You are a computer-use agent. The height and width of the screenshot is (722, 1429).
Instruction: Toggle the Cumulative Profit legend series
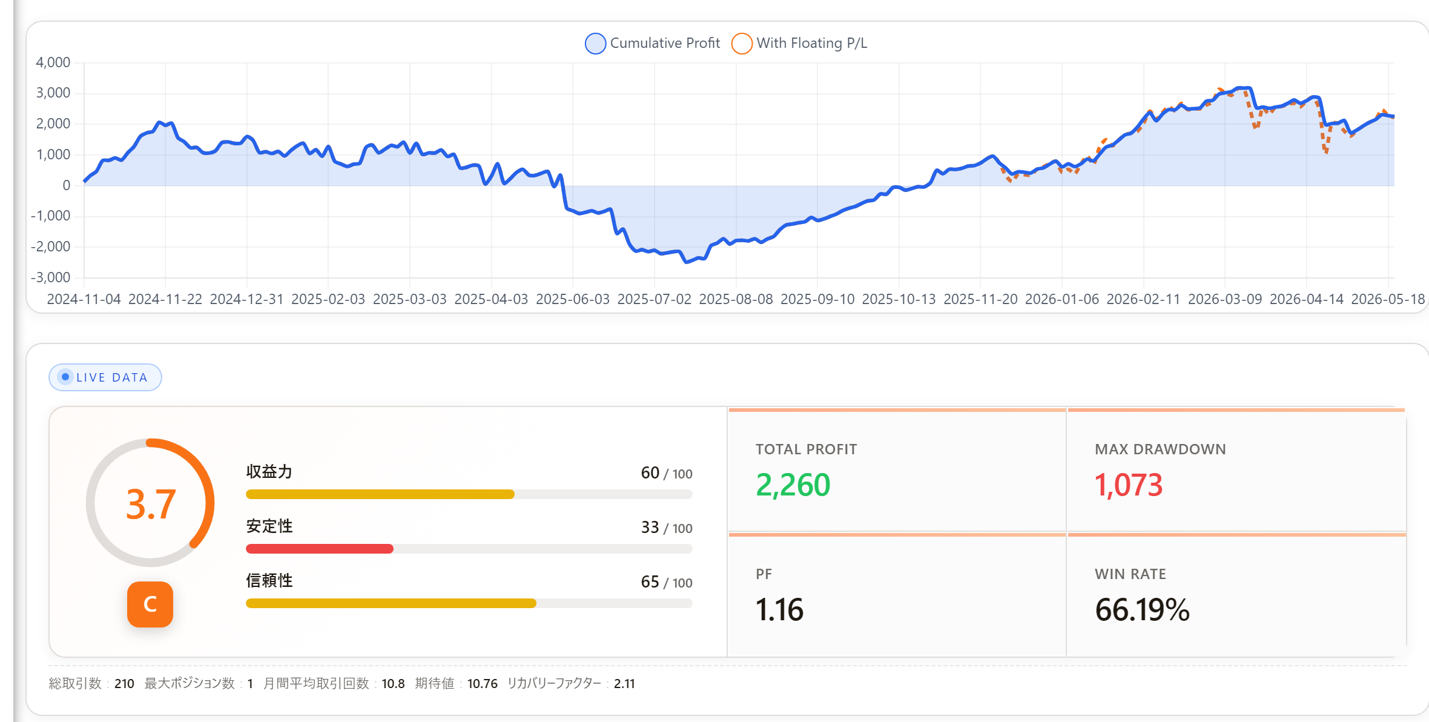653,43
